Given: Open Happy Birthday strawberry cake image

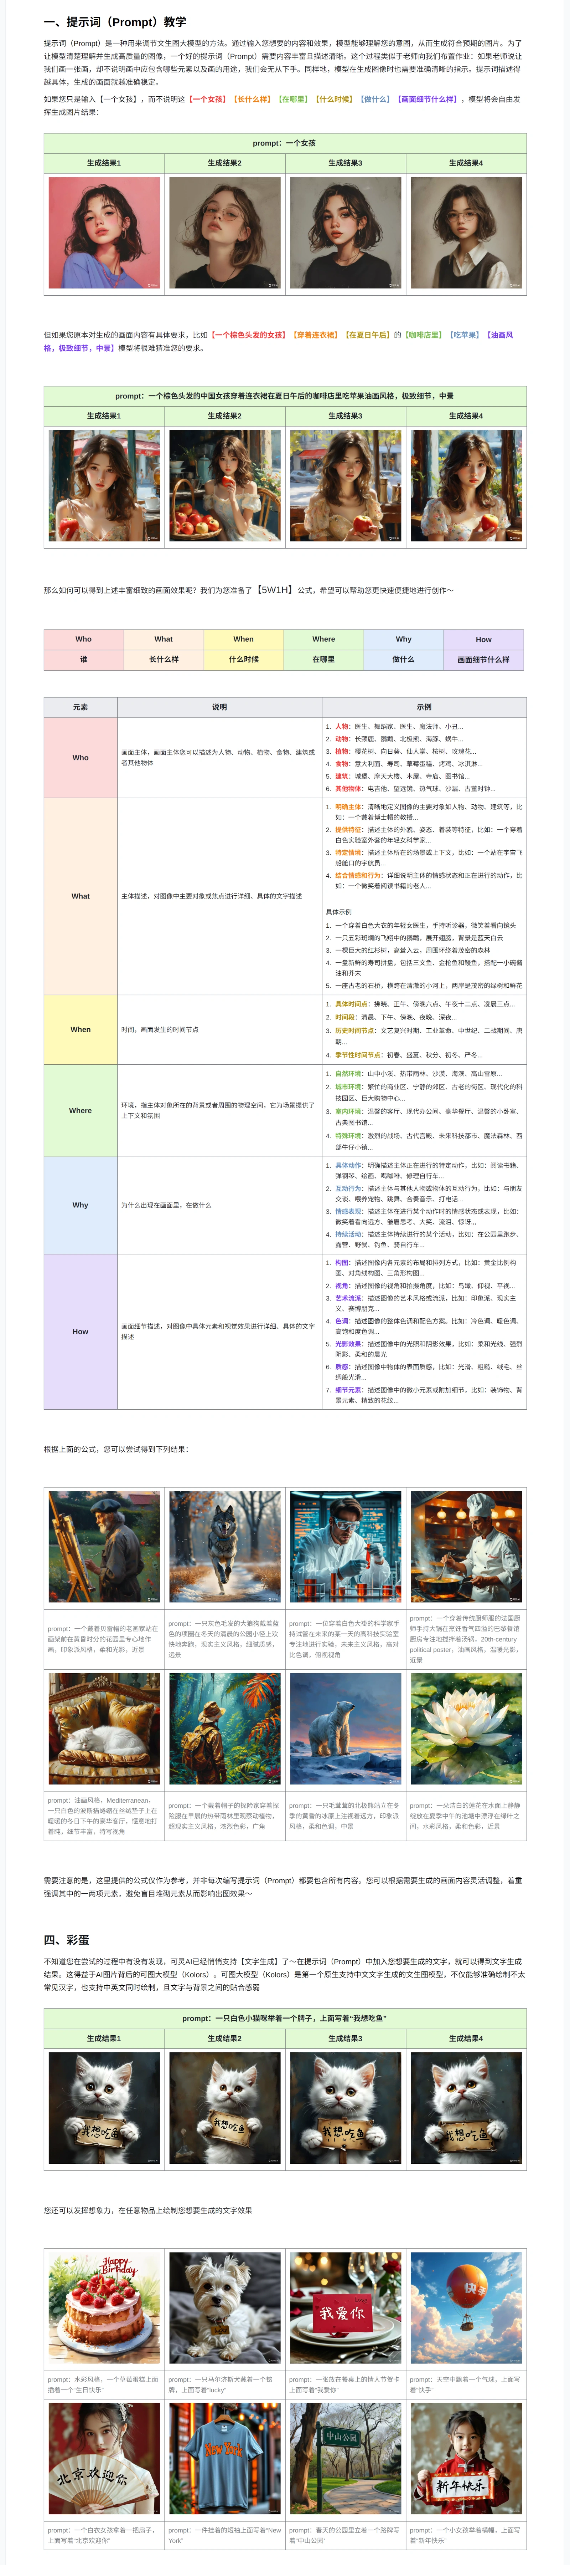Looking at the screenshot, I should [104, 2308].
